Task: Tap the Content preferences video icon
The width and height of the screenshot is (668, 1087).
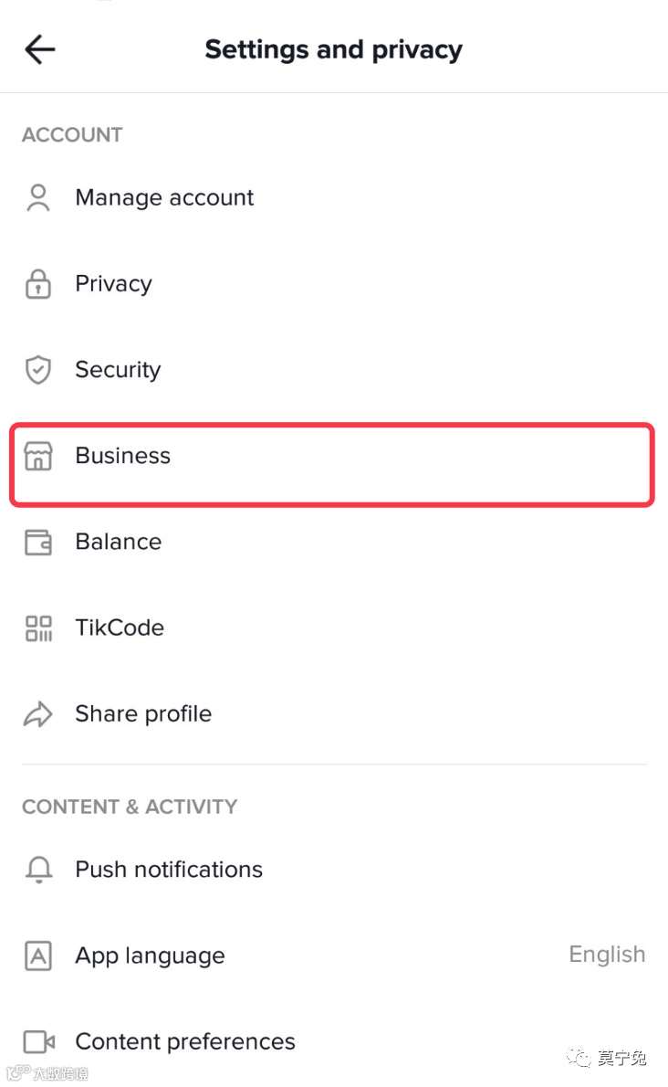Action: coord(38,1041)
